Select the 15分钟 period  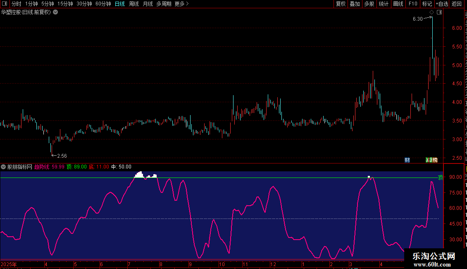tap(65, 4)
